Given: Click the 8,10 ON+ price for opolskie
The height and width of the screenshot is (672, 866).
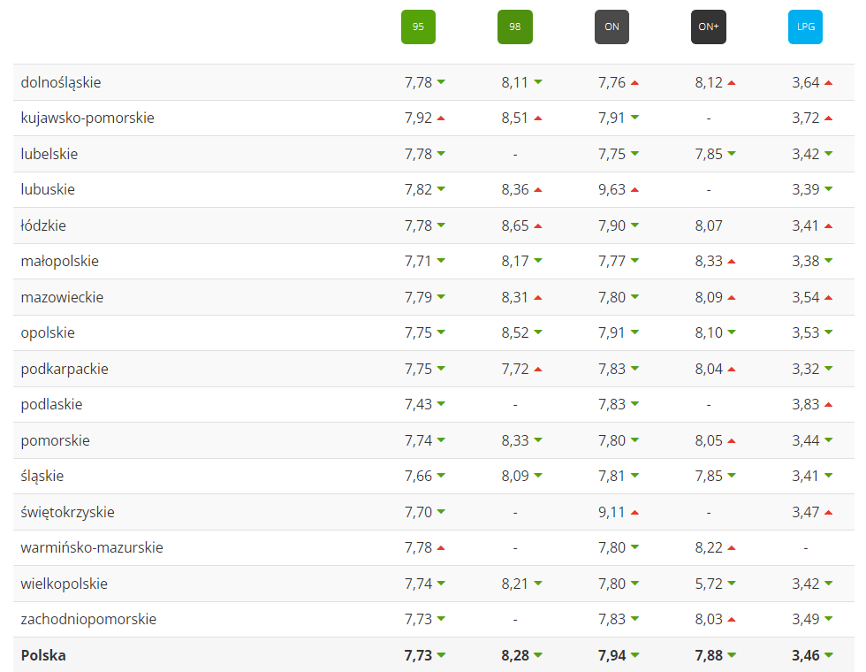Looking at the screenshot, I should tap(709, 332).
